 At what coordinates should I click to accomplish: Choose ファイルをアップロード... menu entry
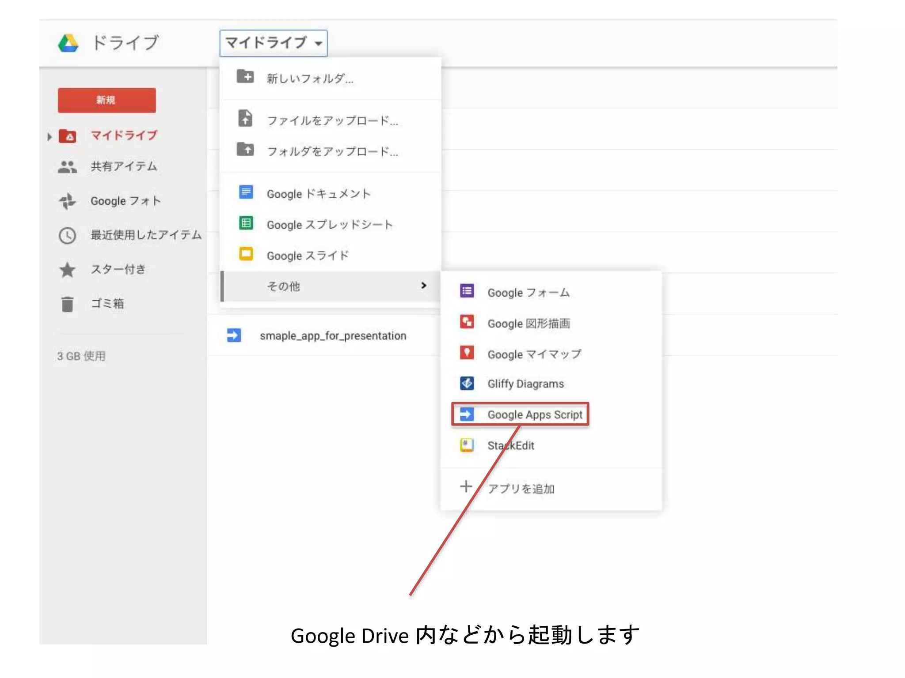click(x=333, y=121)
